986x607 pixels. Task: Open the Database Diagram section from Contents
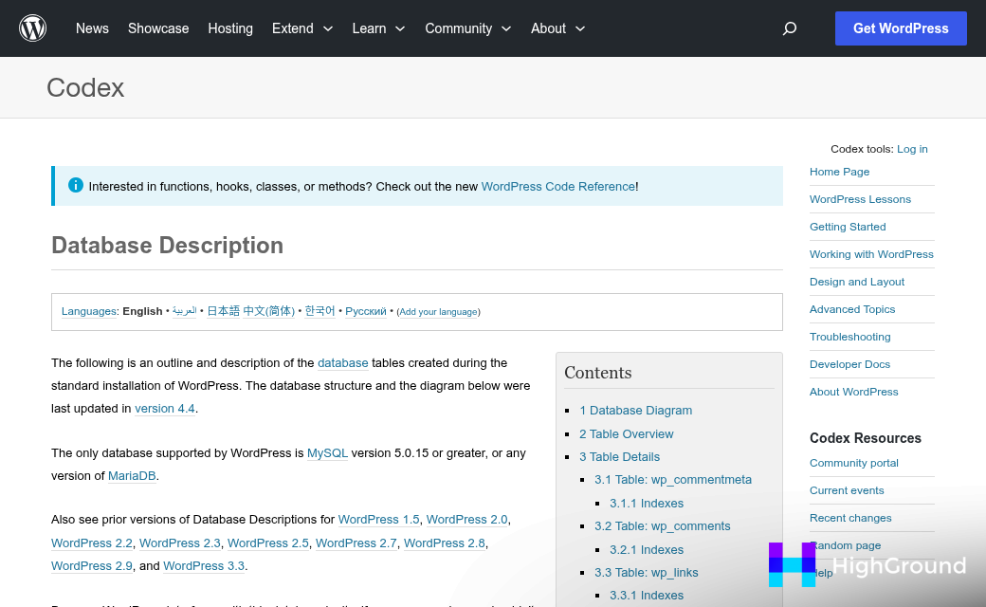(x=635, y=411)
